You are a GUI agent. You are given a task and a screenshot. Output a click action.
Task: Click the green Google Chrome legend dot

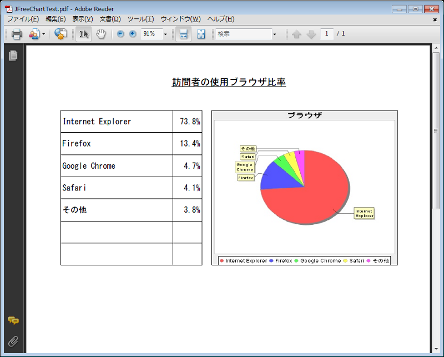pos(296,260)
